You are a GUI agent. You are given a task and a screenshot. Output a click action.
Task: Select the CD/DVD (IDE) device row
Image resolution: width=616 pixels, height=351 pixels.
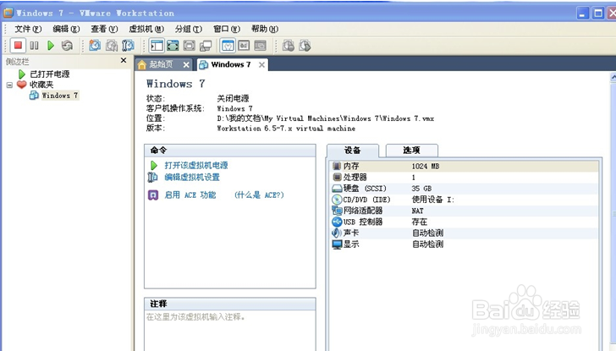(x=464, y=200)
